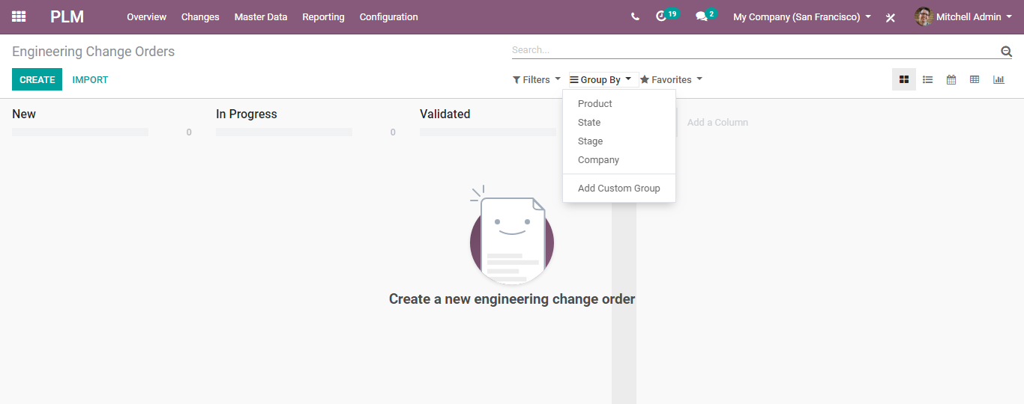The image size is (1024, 404).
Task: Open the Changes menu
Action: [200, 16]
